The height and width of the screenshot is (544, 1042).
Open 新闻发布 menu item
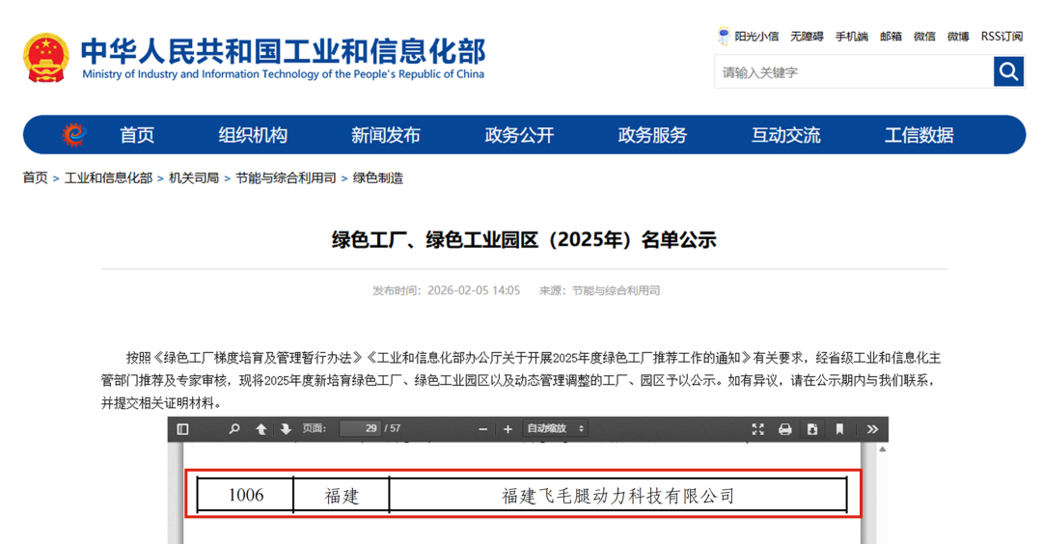coord(386,135)
